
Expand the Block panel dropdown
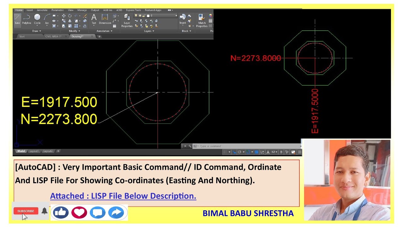pos(186,31)
